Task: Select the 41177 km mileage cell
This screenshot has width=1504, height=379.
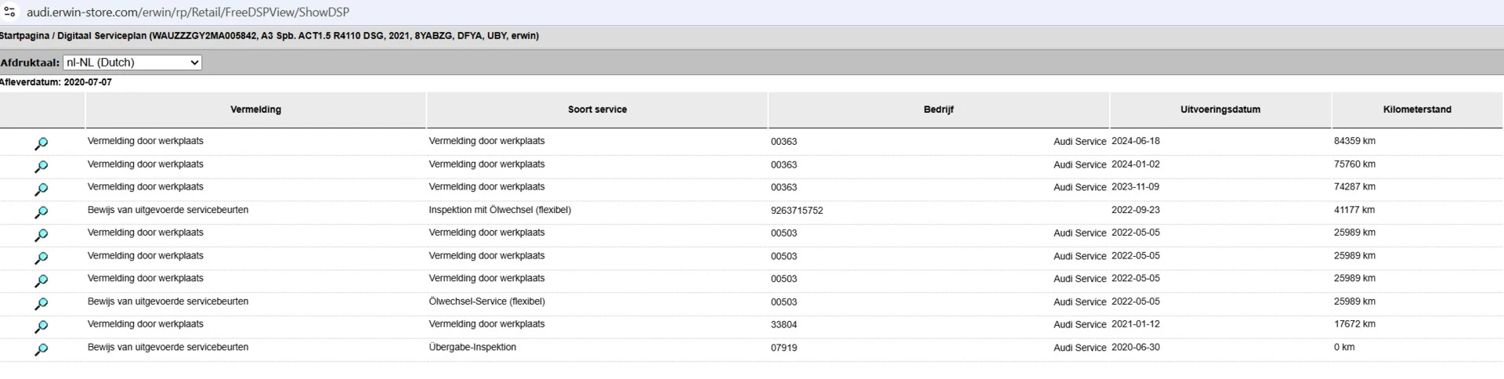Action: (x=1354, y=210)
